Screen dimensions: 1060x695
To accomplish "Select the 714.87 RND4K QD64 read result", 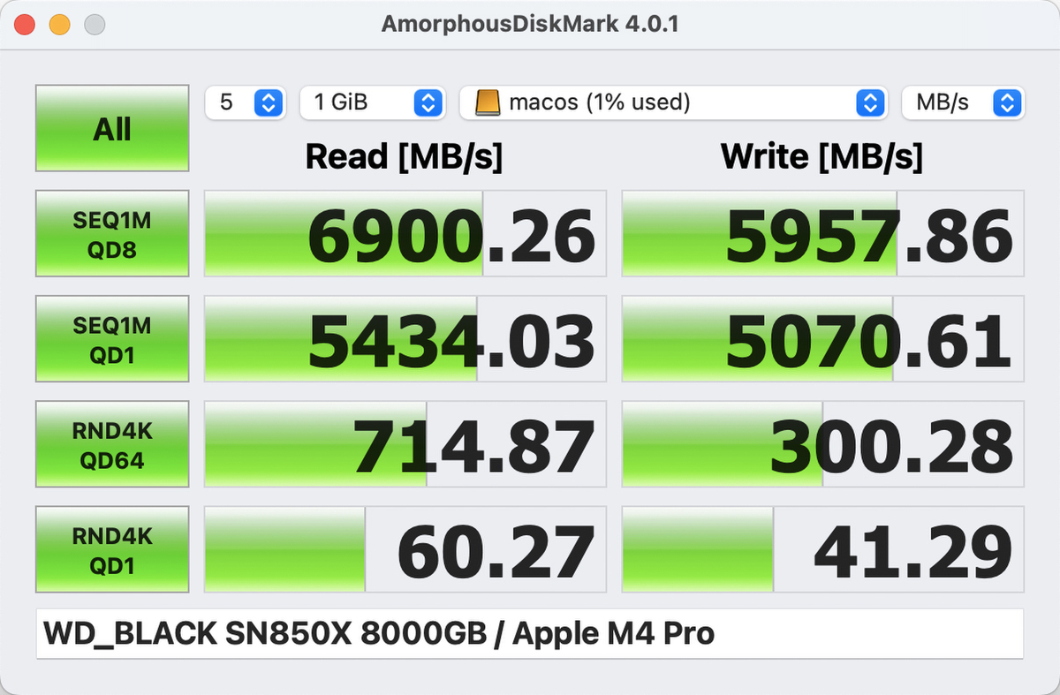I will [x=405, y=444].
